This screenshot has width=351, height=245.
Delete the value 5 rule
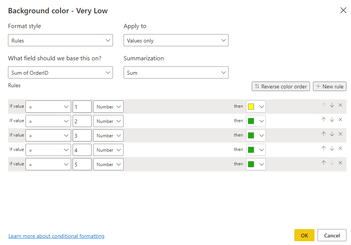pos(340,163)
